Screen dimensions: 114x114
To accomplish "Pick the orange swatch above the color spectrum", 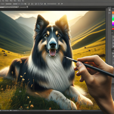I will (x=113, y=13).
